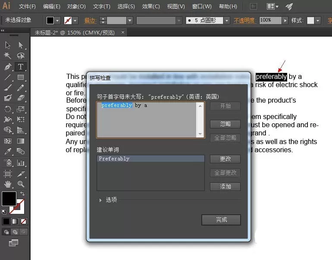
Task: Open the 文字(T) menu
Action: (x=102, y=6)
